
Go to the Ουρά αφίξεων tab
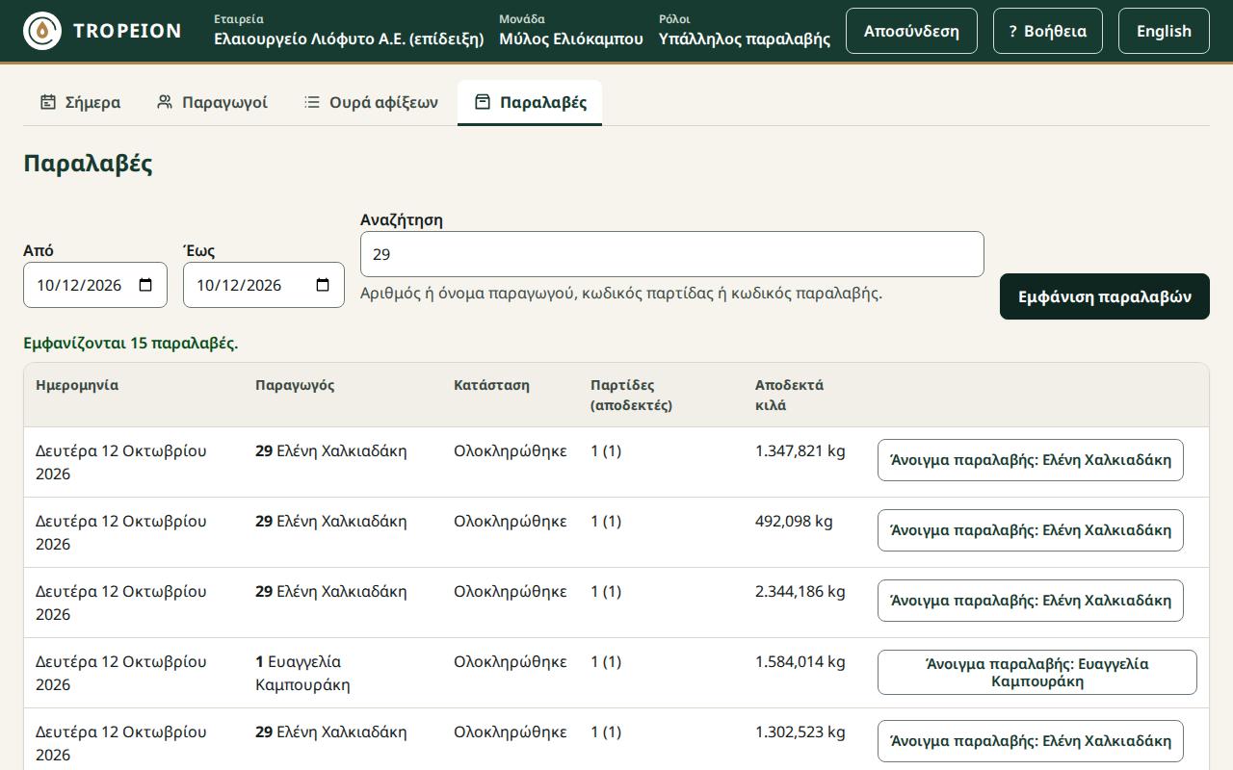point(371,102)
